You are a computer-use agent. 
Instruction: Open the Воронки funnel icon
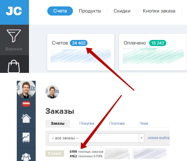point(14,36)
